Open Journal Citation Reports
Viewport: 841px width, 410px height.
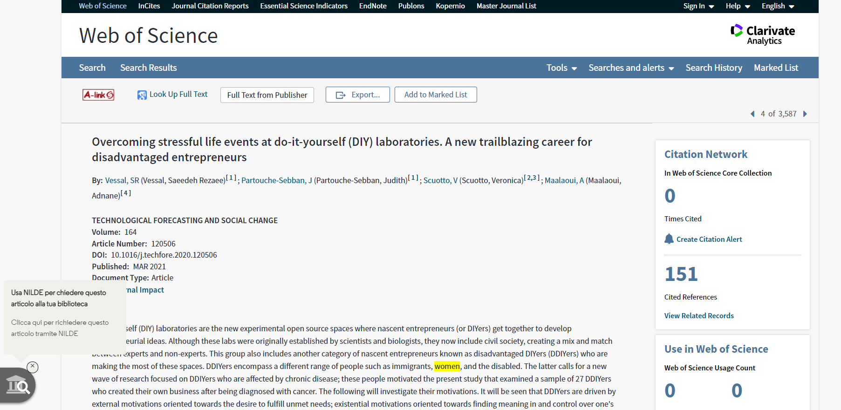coord(210,6)
